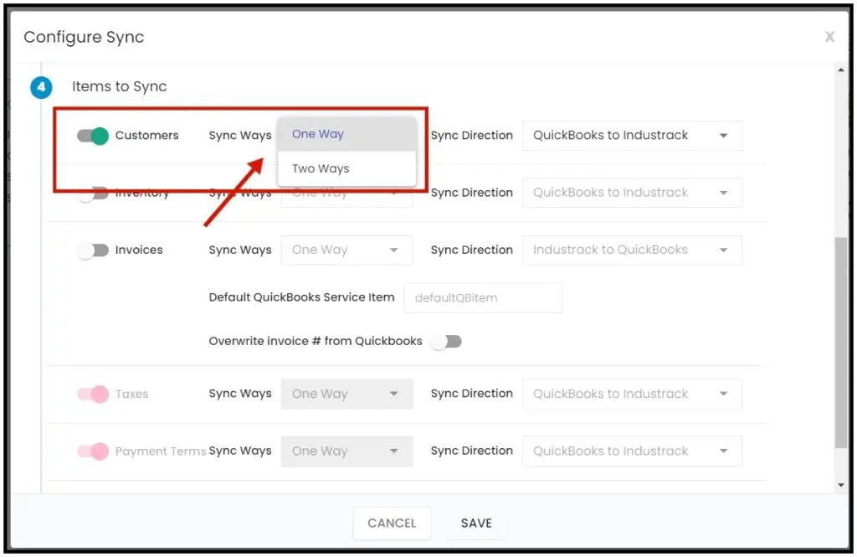Toggle the Taxes sync switch

coord(93,394)
